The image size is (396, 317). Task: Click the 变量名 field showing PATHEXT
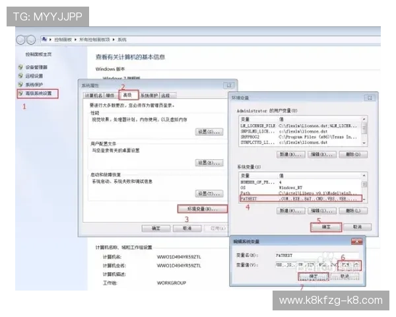coord(317,256)
